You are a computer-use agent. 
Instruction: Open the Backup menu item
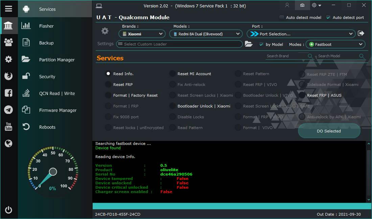(55, 43)
